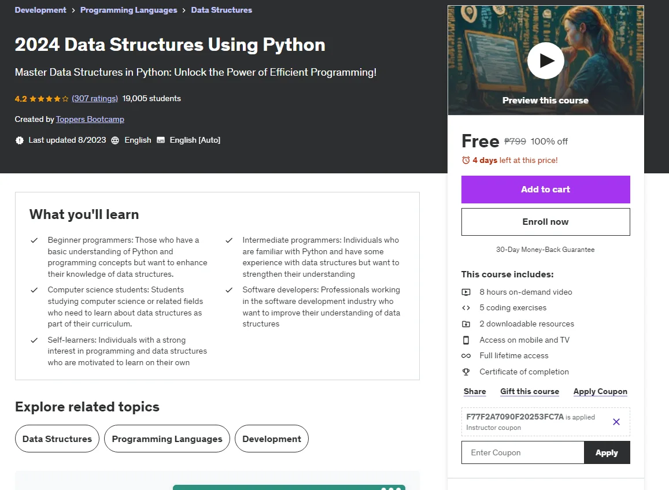The image size is (669, 490).
Task: Click the mobile access icon
Action: click(x=466, y=340)
